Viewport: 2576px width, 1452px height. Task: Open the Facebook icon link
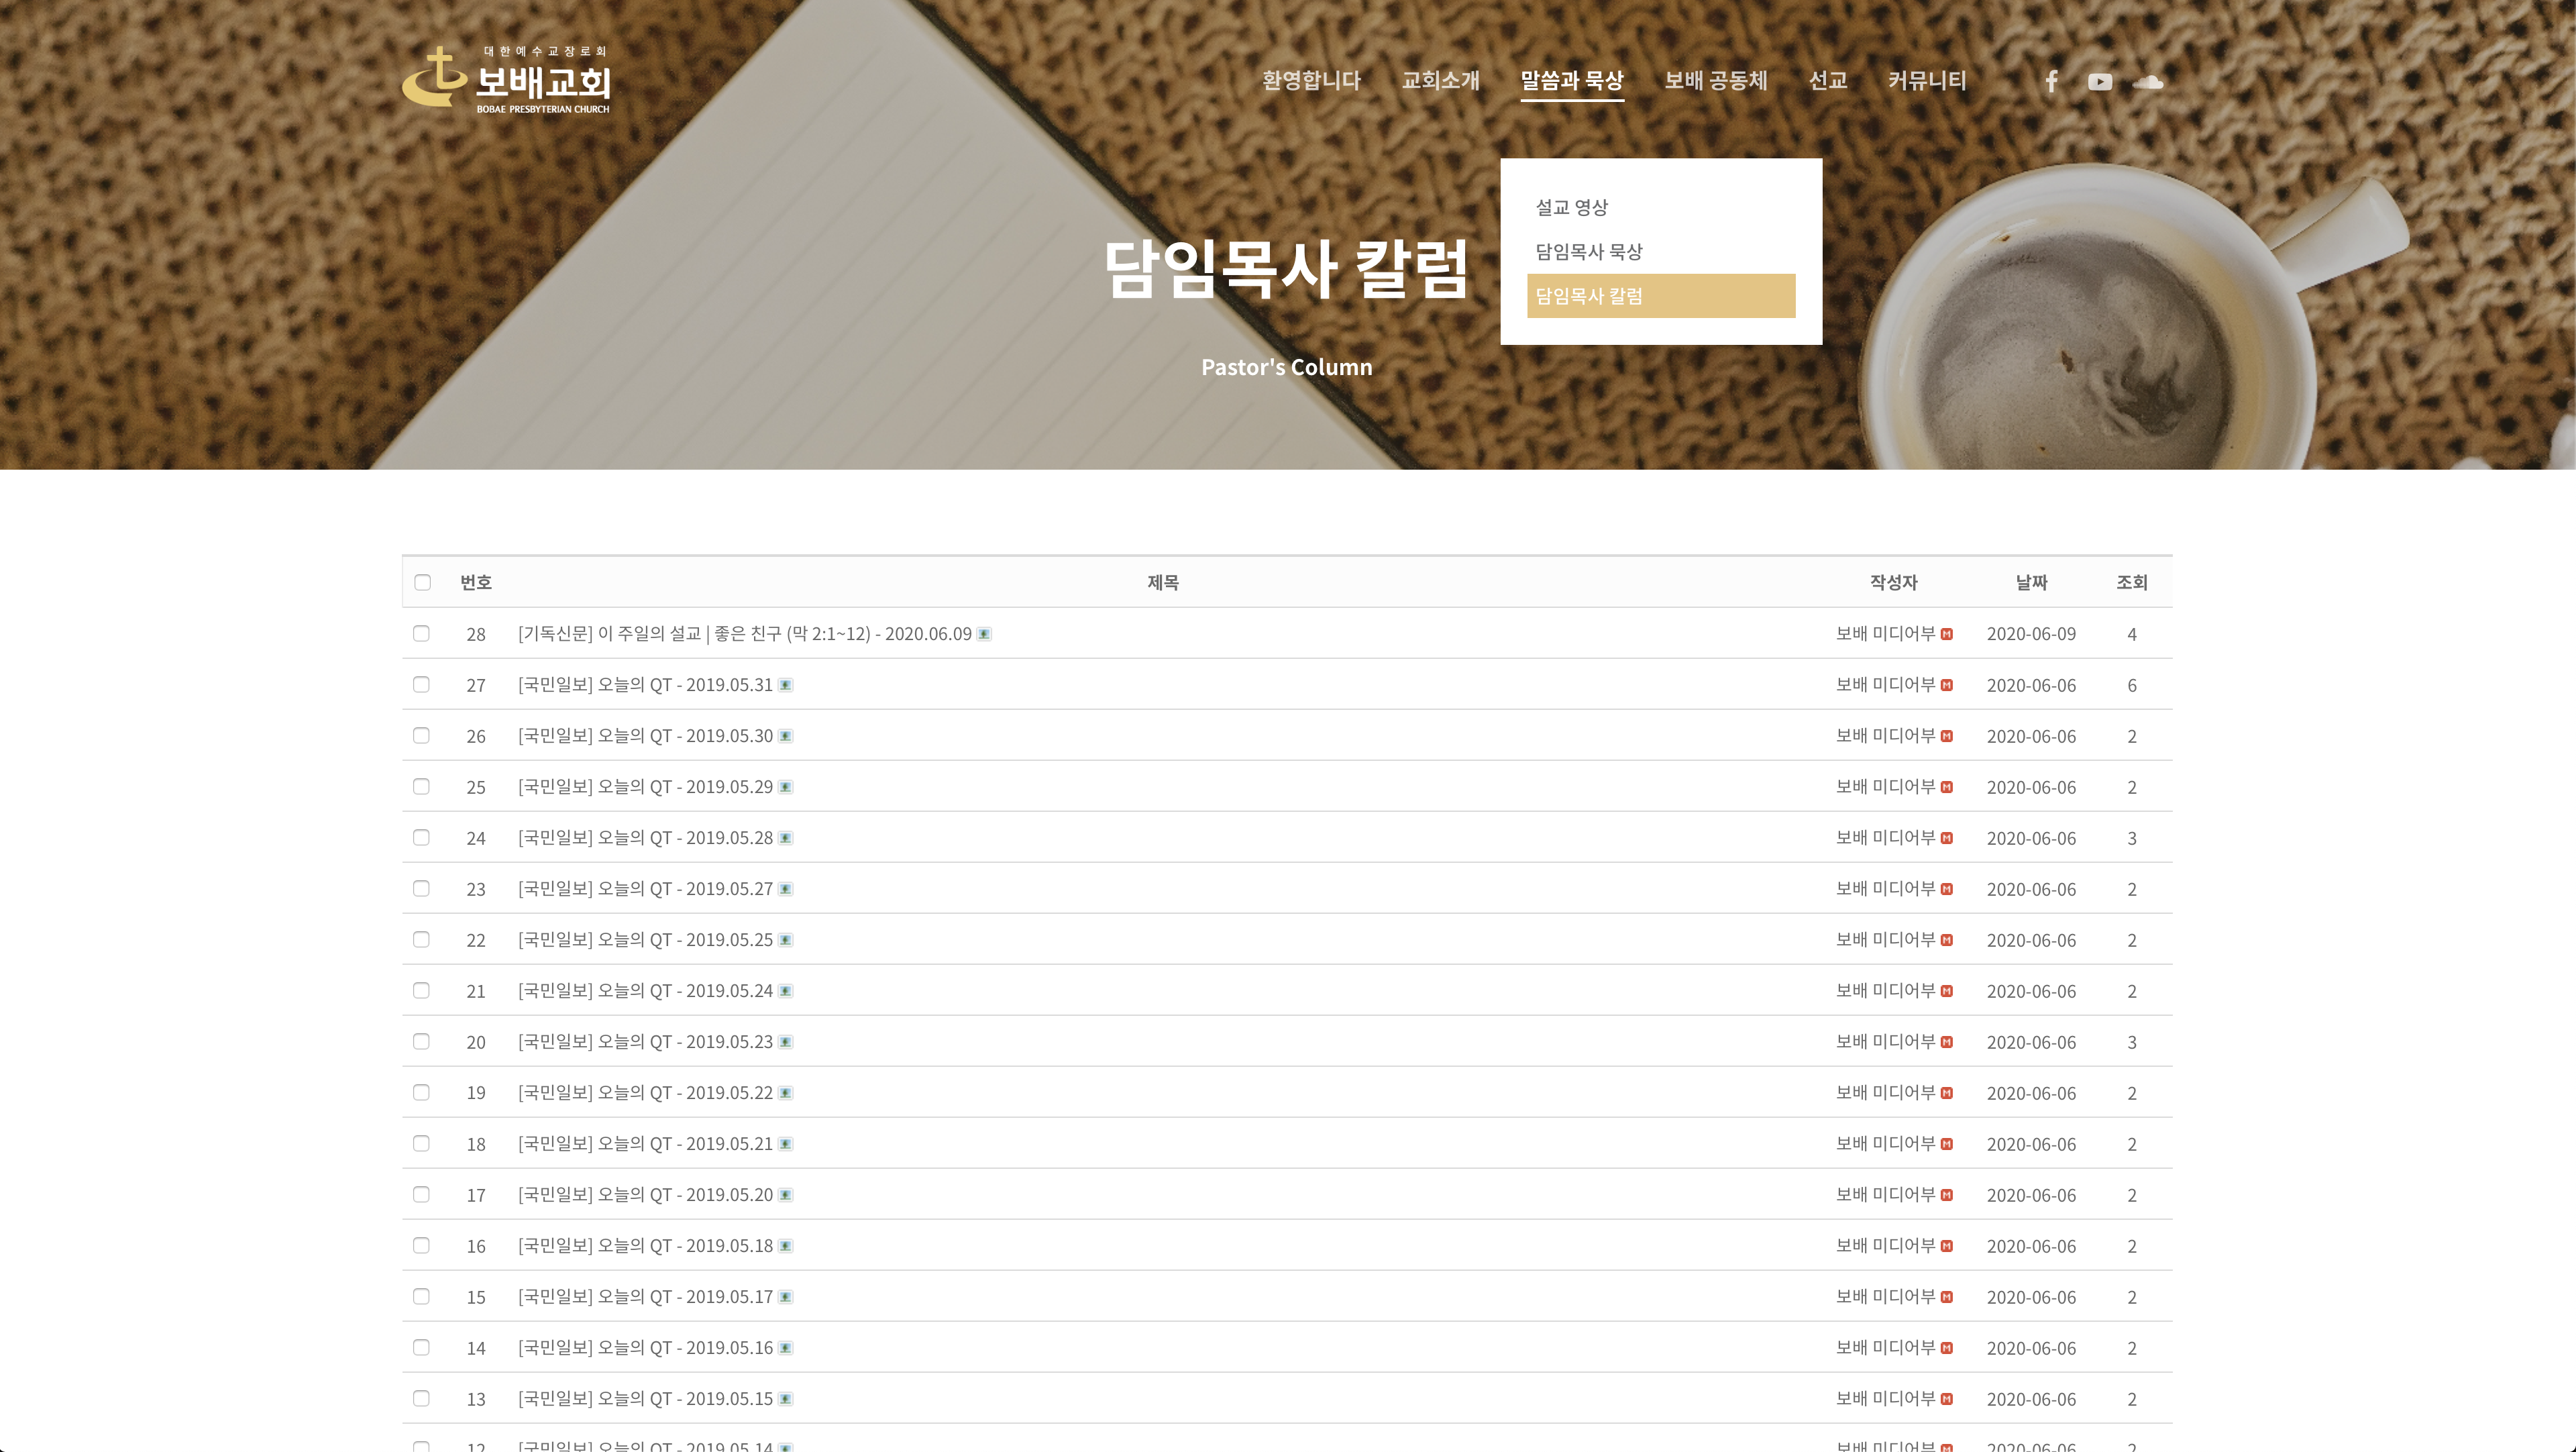[2051, 81]
